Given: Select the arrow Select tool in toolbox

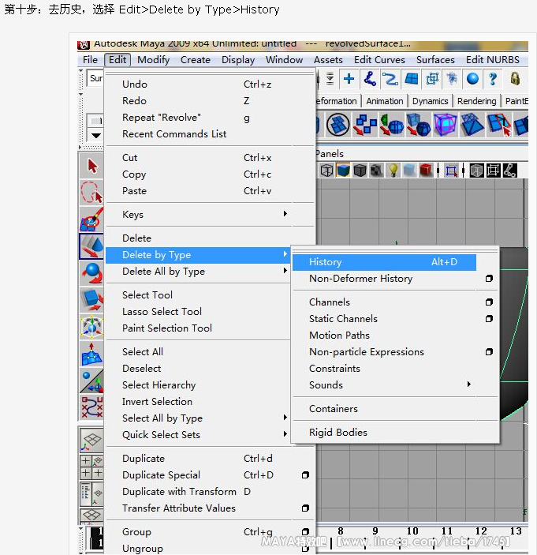Looking at the screenshot, I should pyautogui.click(x=91, y=166).
